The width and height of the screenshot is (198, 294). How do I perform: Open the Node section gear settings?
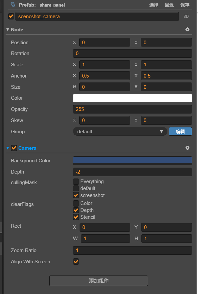point(187,29)
